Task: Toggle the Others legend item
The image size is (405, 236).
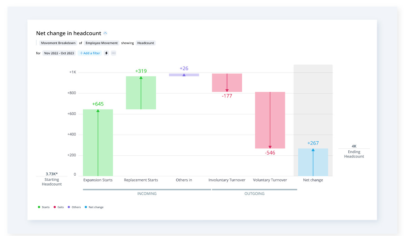Action: [74, 207]
